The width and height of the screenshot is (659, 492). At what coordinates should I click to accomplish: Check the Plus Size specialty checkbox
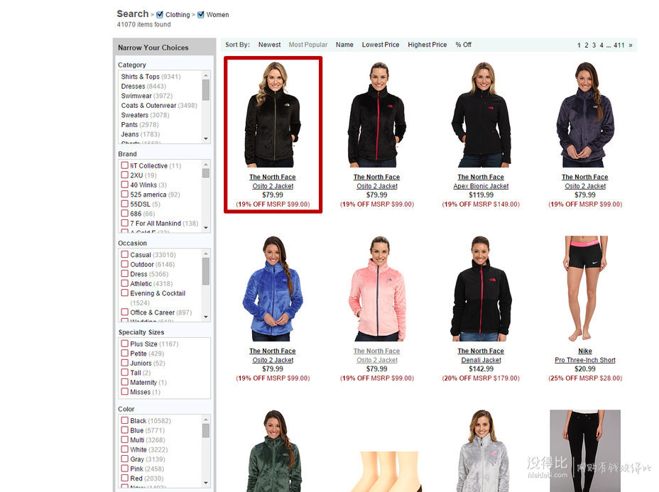tap(125, 344)
